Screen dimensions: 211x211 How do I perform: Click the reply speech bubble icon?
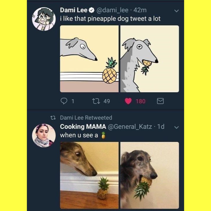point(64,101)
